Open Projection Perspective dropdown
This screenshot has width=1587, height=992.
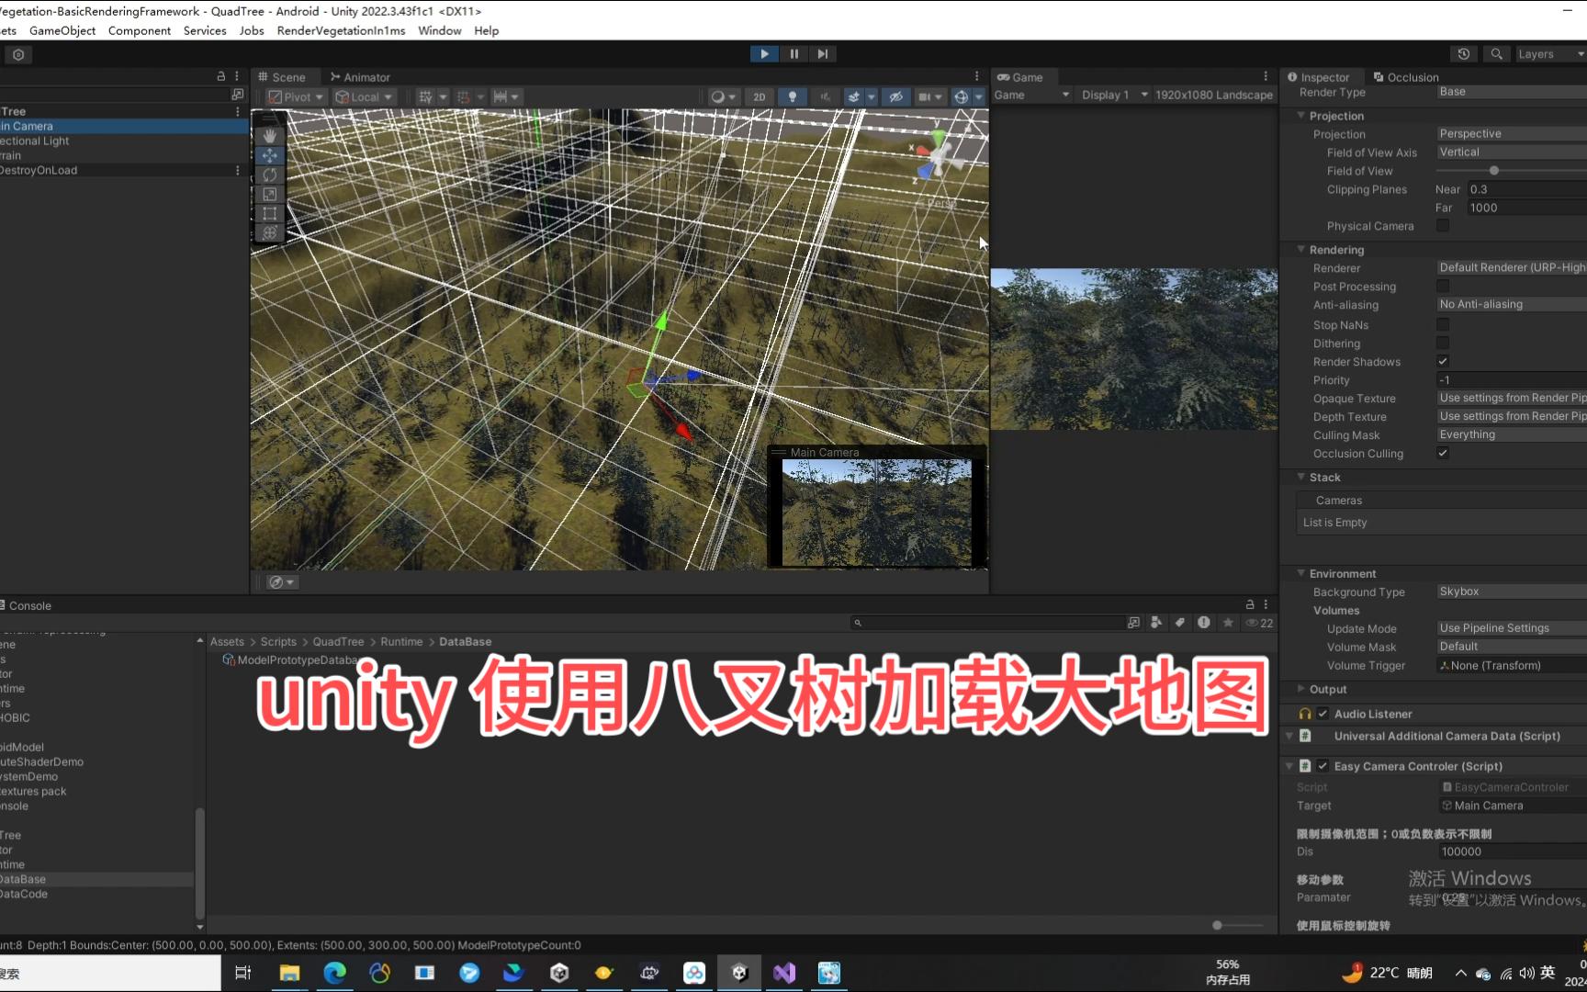(1512, 134)
